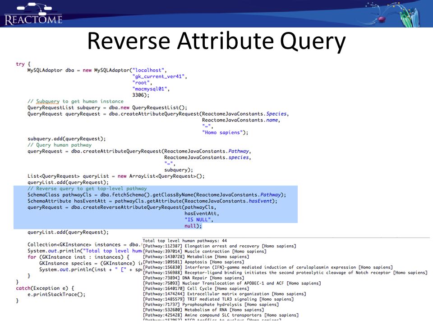The height and width of the screenshot is (324, 433).
Task: Click the ReactomeJavaConstants.species argument line
Action: pyautogui.click(x=207, y=157)
